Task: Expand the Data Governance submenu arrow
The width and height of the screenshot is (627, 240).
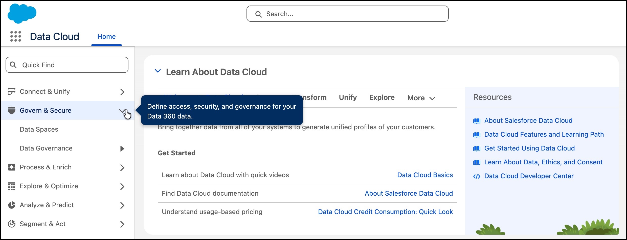Action: click(x=122, y=148)
